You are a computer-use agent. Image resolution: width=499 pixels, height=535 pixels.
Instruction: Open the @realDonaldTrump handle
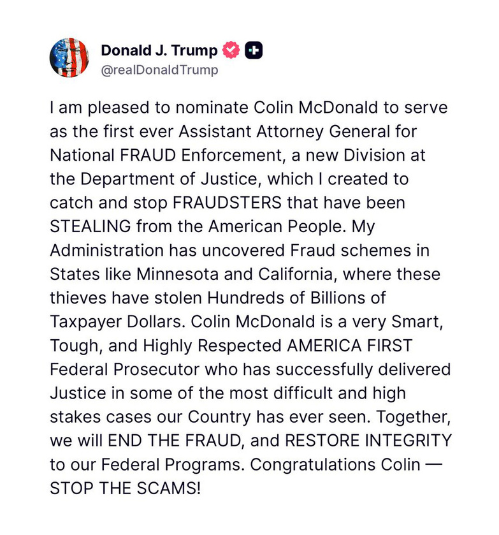tap(159, 70)
